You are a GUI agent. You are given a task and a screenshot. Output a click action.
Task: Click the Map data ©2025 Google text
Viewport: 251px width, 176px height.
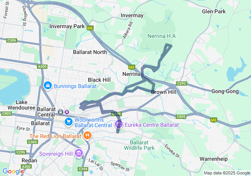pos(227,173)
